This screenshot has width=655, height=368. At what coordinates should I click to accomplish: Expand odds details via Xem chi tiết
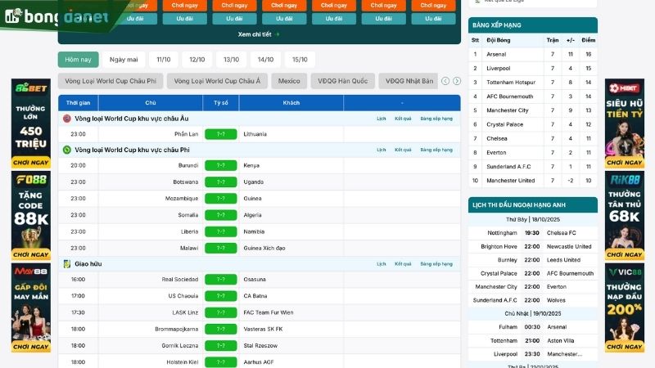coord(259,34)
